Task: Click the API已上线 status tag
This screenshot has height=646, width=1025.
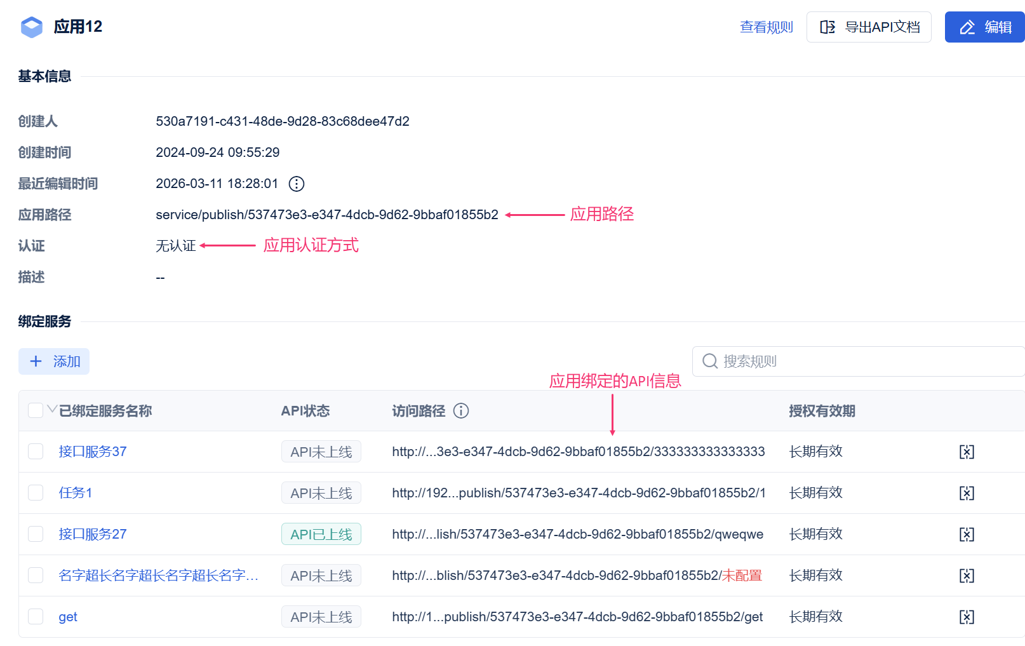Action: click(321, 534)
